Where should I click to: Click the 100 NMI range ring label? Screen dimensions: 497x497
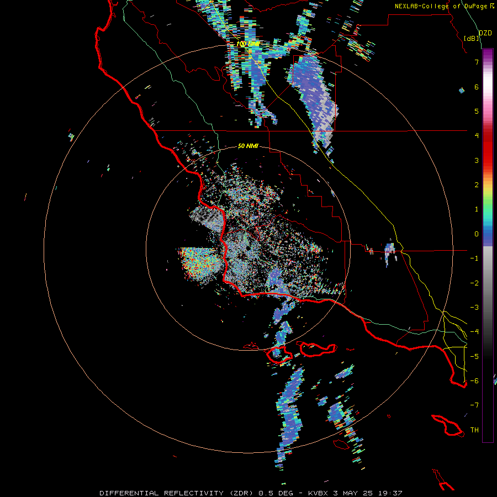point(248,44)
